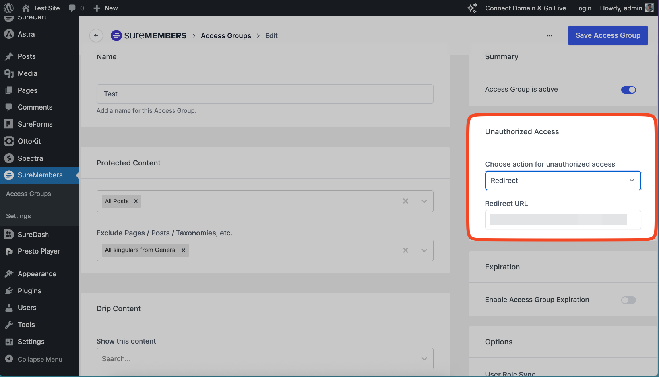The height and width of the screenshot is (377, 659).
Task: Clear all Exclude Pages selections
Action: pyautogui.click(x=405, y=250)
